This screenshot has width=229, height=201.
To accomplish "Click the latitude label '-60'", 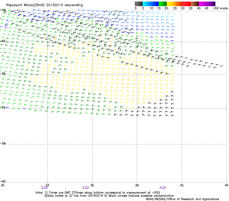I will tap(3, 181).
